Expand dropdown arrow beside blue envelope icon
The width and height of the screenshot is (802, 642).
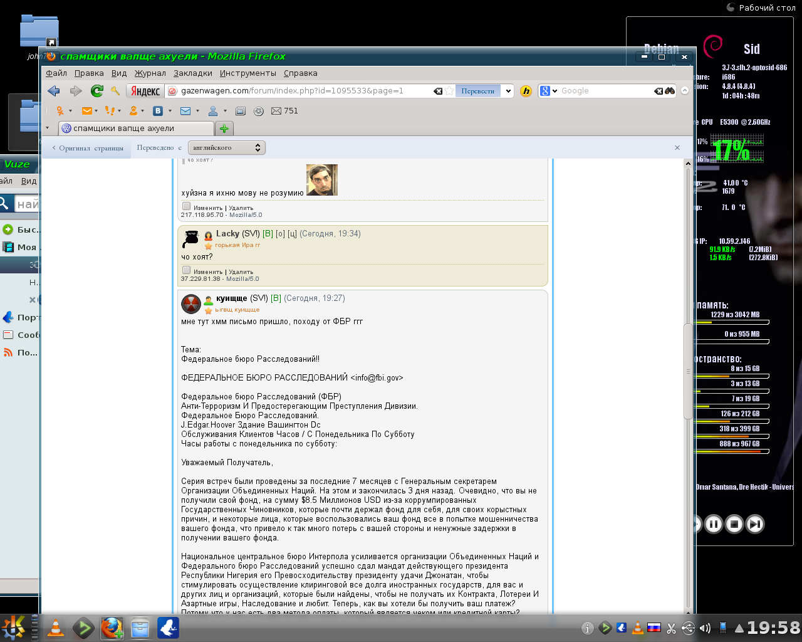[x=197, y=111]
